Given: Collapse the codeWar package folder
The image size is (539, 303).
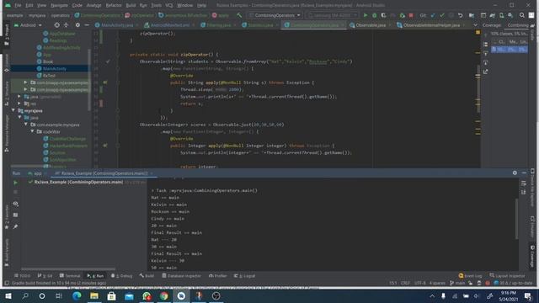Looking at the screenshot, I should (32, 131).
